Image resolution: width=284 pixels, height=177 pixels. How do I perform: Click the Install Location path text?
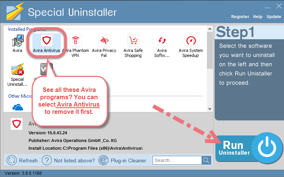(86, 148)
